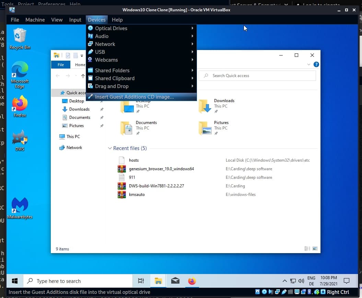Select the Firefox desktop shortcut
The image size is (362, 298).
20,106
